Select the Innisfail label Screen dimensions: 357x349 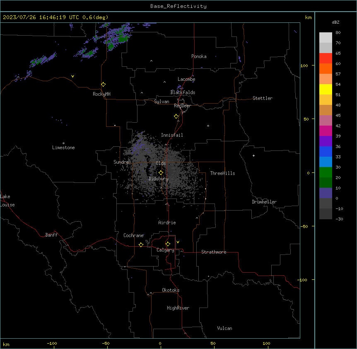pos(172,135)
